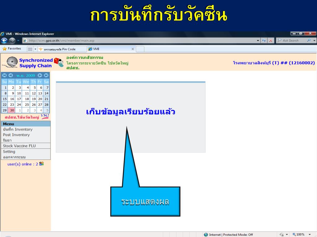317x237 pixels.
Task: Expand the zoom level dropdown arrow
Action: pyautogui.click(x=310, y=235)
